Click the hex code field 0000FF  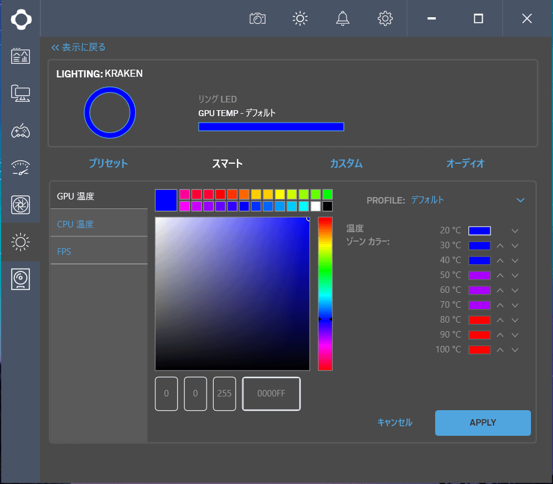(271, 394)
